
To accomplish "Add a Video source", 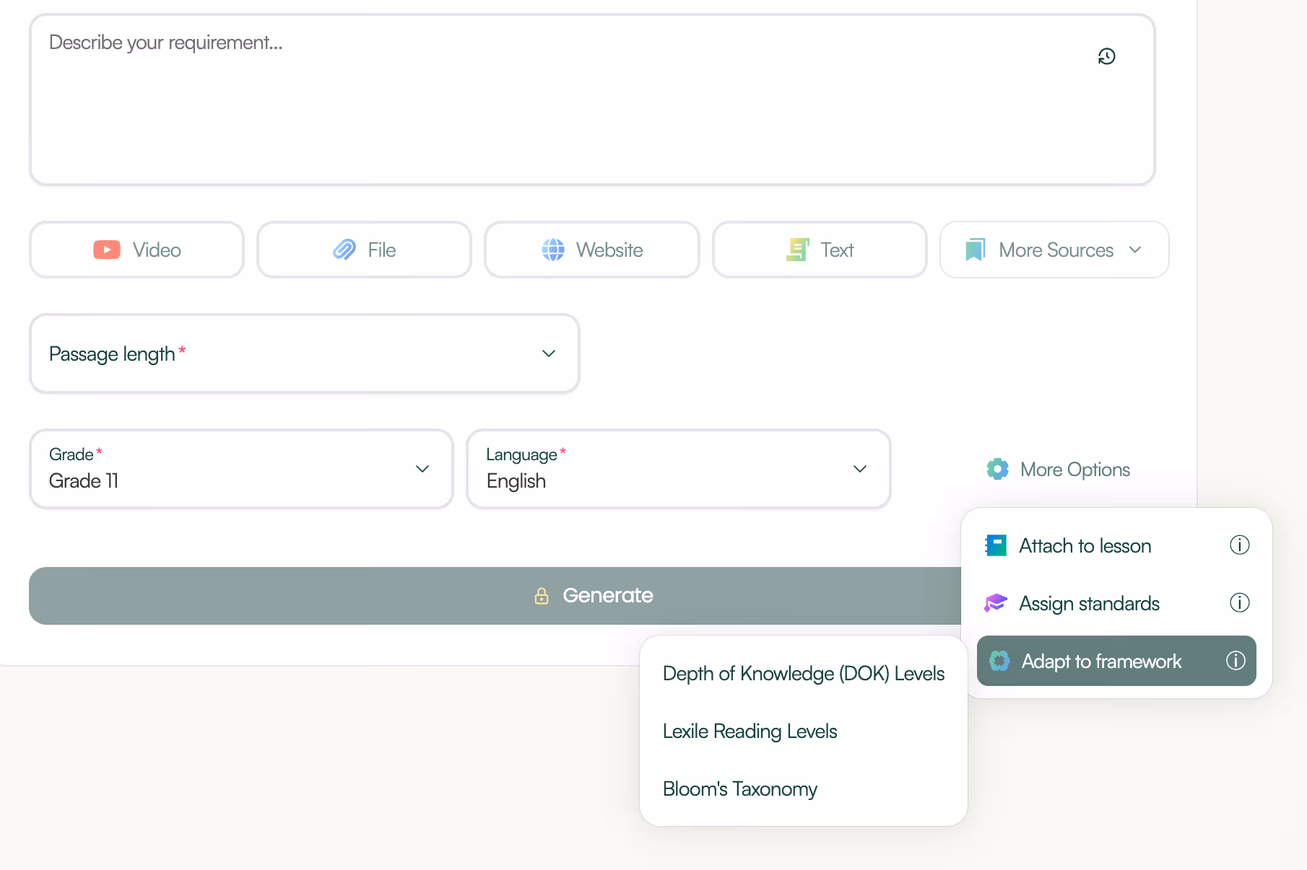I will point(137,250).
